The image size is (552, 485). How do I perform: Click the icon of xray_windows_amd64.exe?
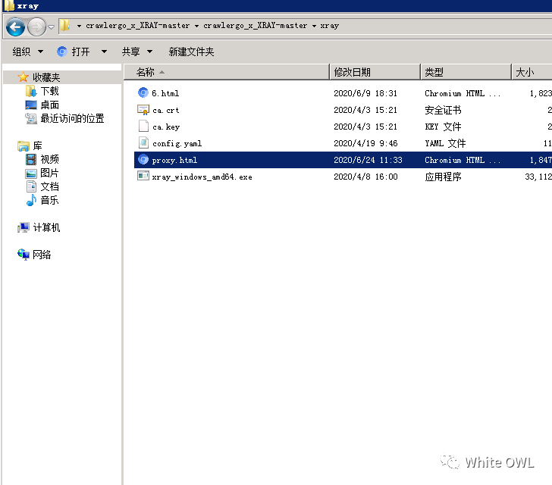[143, 176]
